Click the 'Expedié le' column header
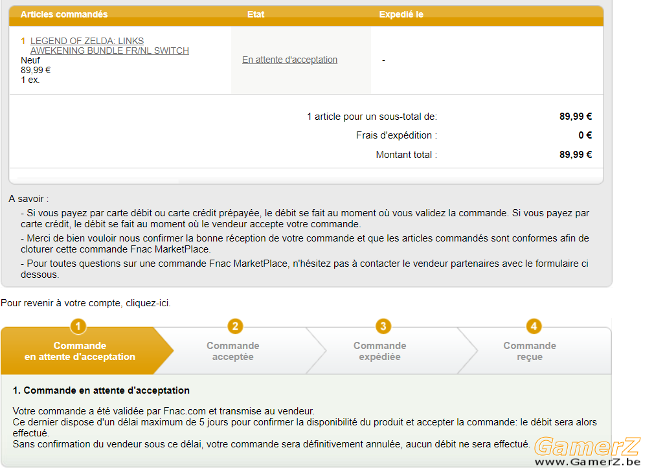The image size is (654, 472). point(401,15)
